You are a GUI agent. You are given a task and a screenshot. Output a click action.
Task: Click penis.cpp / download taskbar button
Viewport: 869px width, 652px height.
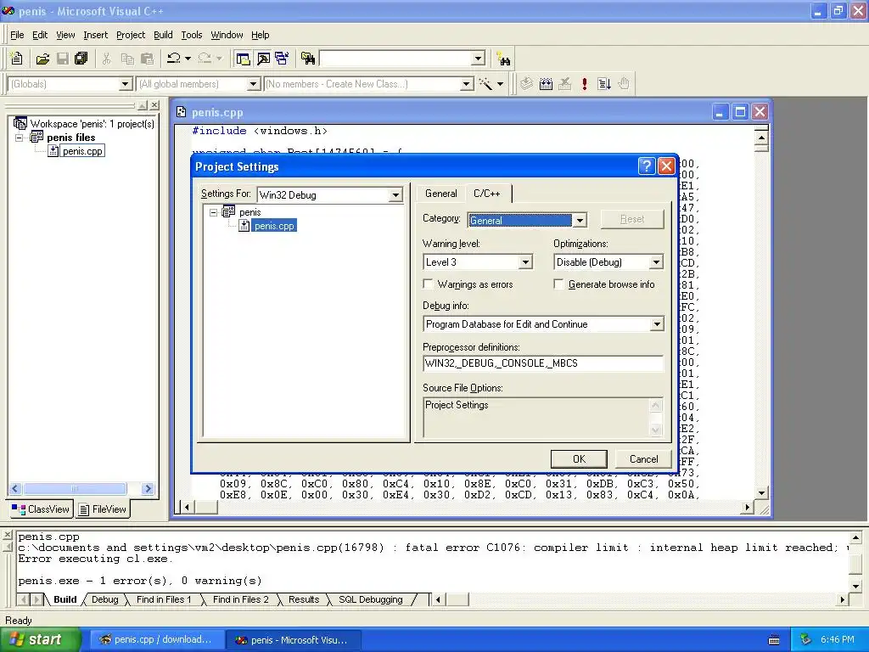[x=157, y=640]
